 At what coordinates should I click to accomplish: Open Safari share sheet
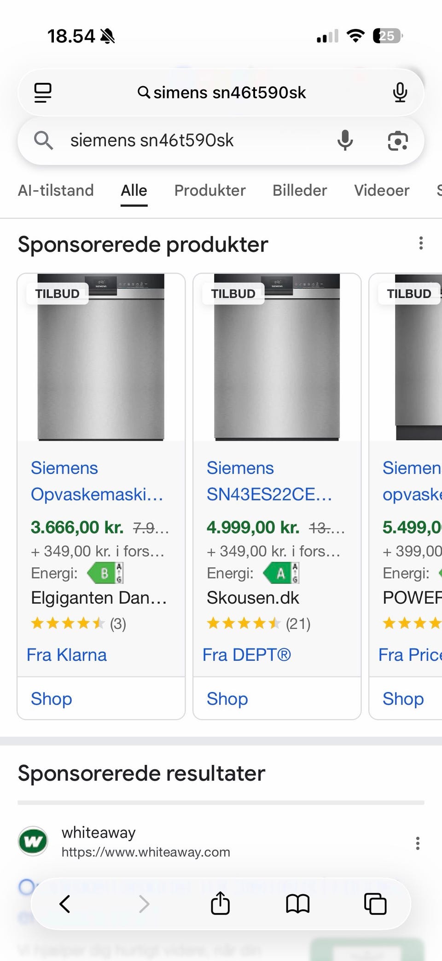[220, 903]
